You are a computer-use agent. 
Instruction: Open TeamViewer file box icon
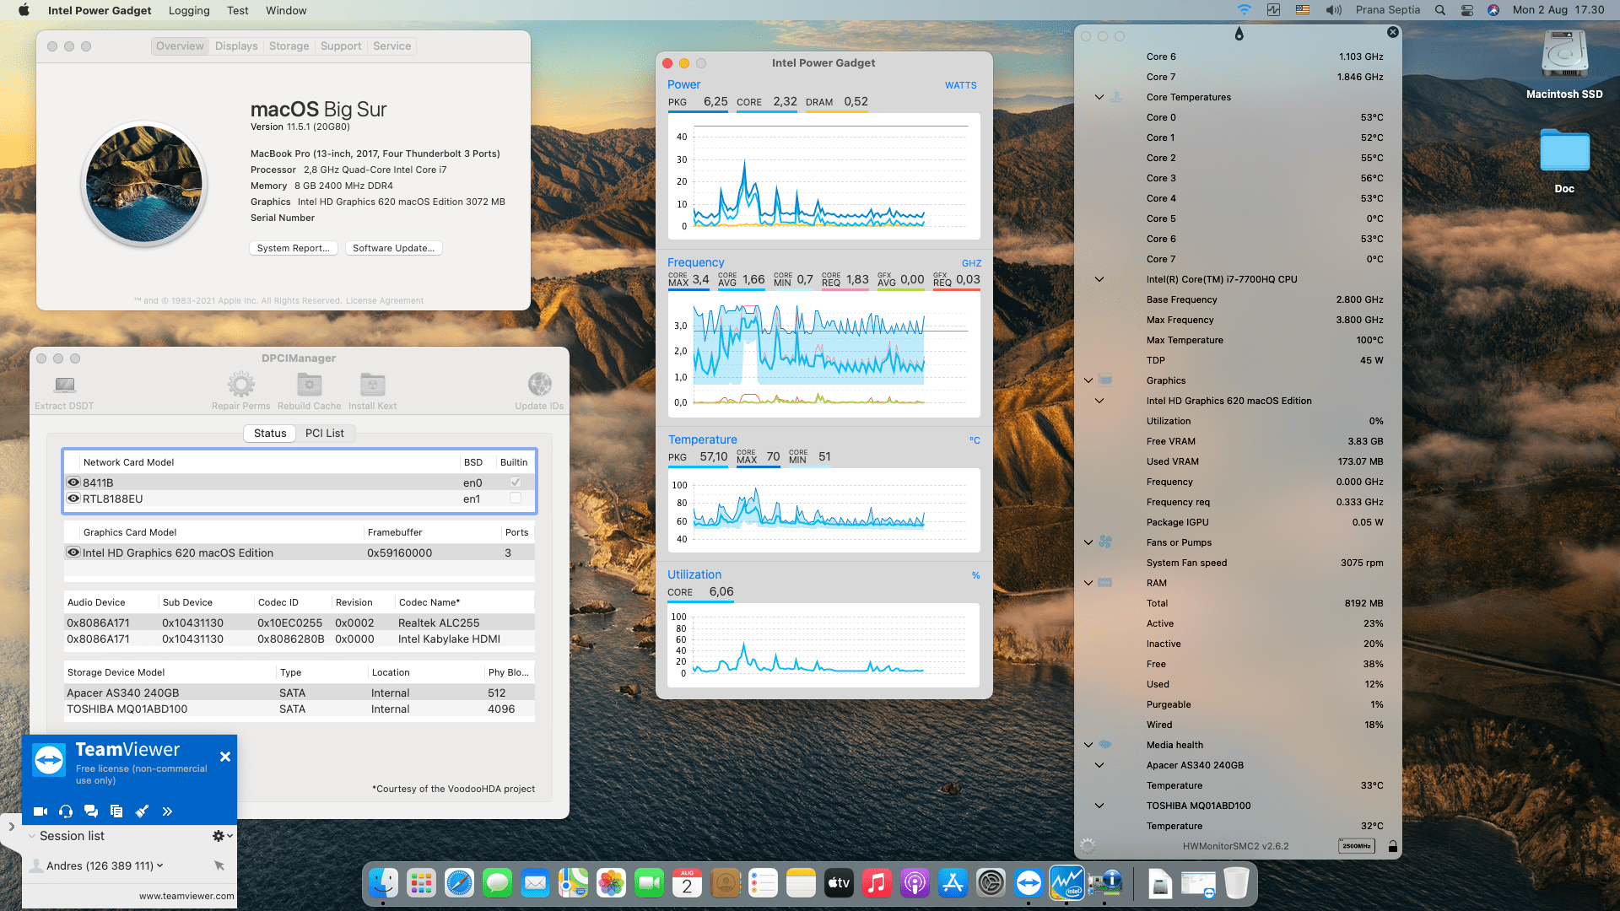point(116,811)
